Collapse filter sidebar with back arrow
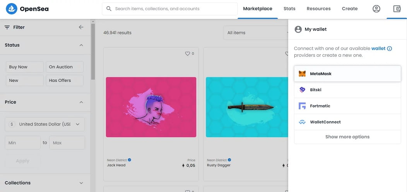Viewport: 407px width, 192px height. 81,27
